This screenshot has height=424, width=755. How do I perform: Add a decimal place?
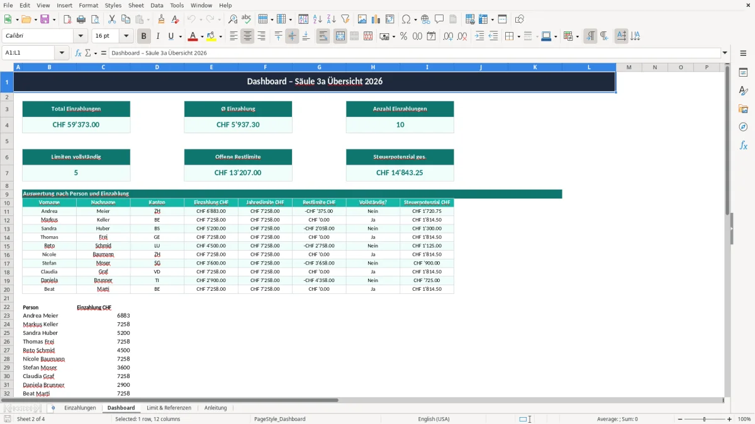click(448, 36)
